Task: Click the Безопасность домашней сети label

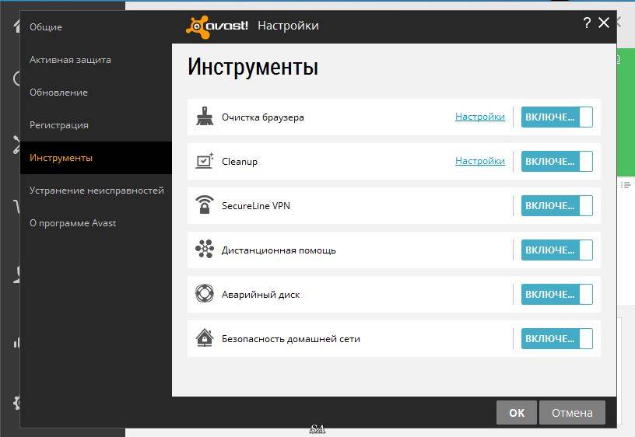Action: 291,339
